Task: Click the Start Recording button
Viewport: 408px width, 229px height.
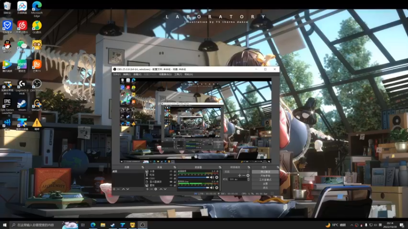Action: click(x=265, y=176)
